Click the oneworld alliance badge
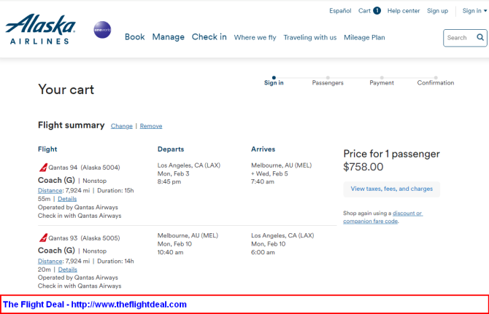The width and height of the screenshot is (489, 314). coord(102,30)
